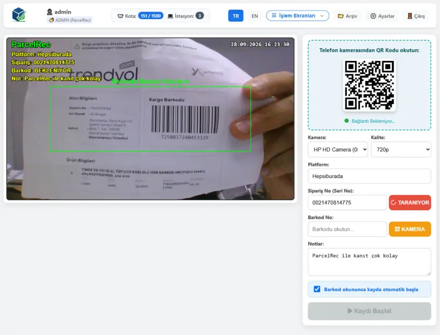Switch language to EN
This screenshot has height=335, width=440.
click(x=255, y=16)
